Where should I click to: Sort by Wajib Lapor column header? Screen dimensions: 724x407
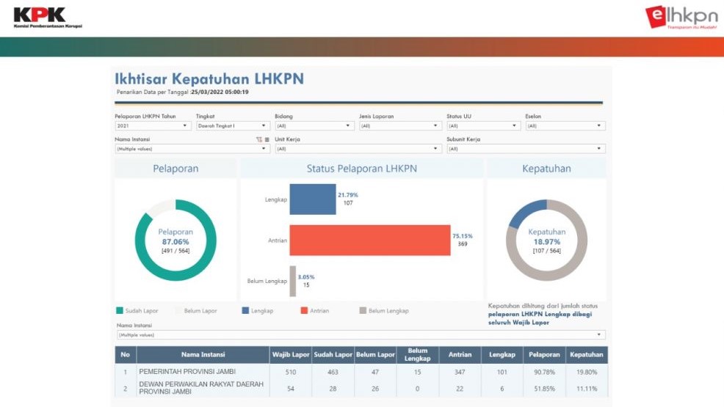tap(291, 354)
